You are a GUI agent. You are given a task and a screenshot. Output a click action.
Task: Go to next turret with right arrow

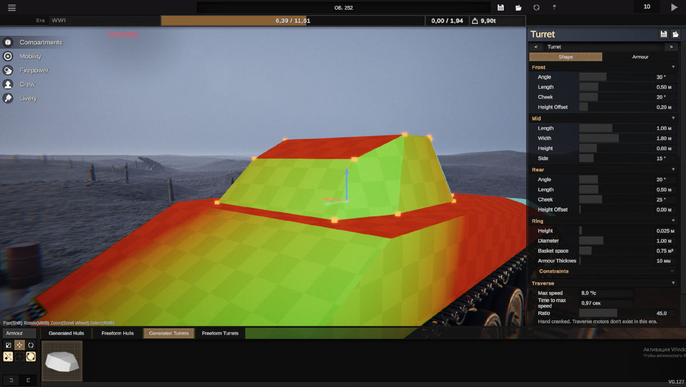tap(671, 47)
